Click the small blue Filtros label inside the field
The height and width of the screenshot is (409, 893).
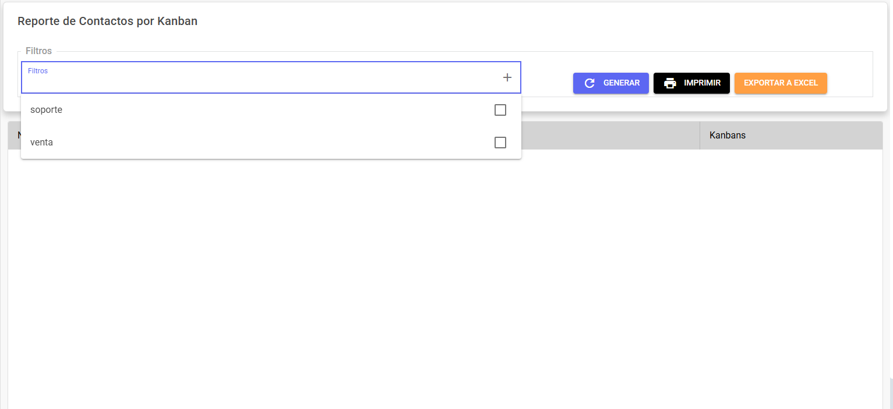click(x=38, y=71)
